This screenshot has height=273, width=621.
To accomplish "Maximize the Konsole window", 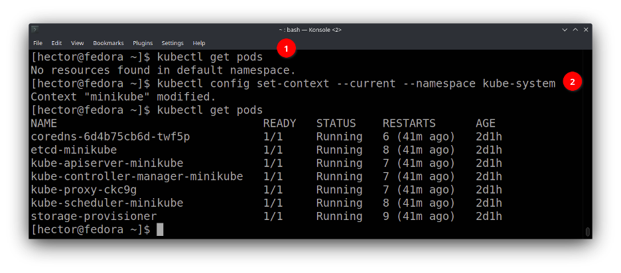I will click(575, 30).
